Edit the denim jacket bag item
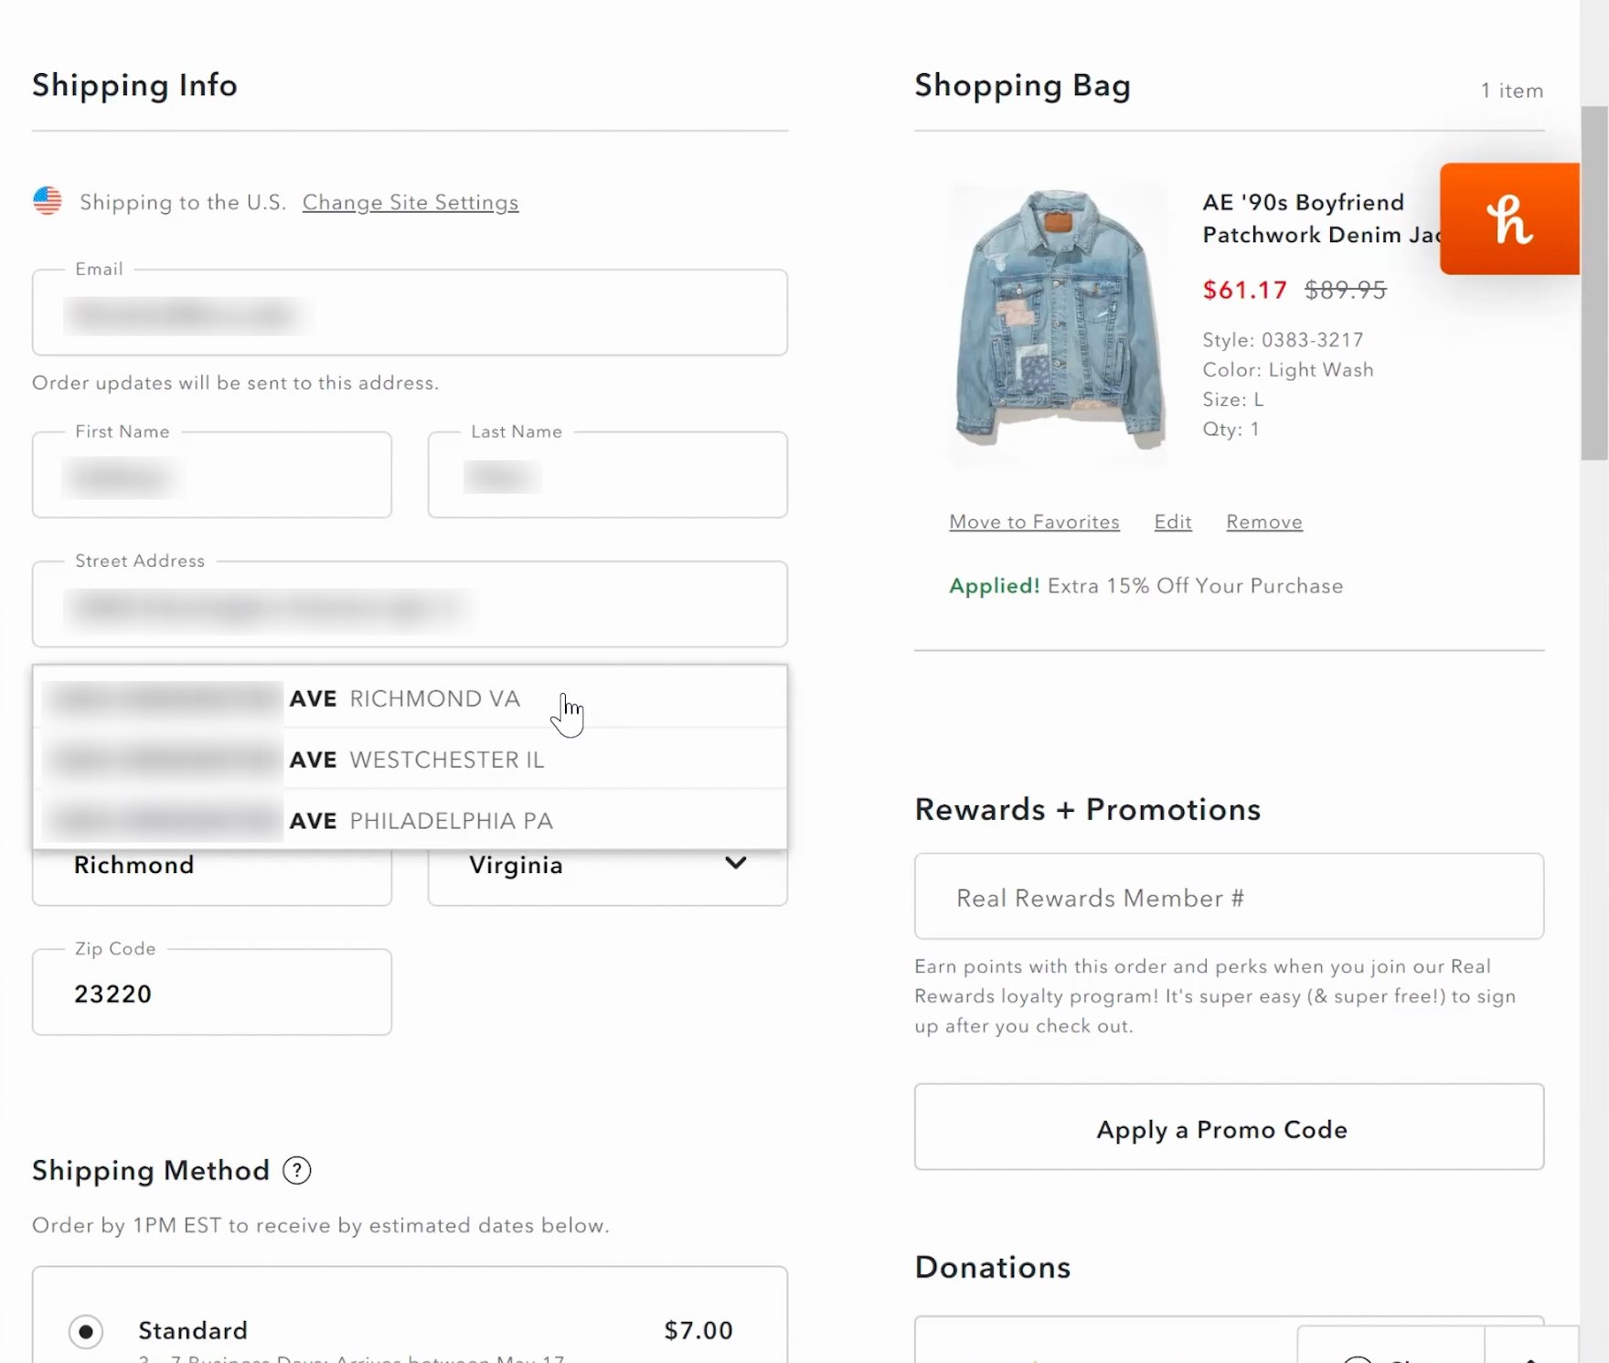1609x1363 pixels. coord(1172,522)
